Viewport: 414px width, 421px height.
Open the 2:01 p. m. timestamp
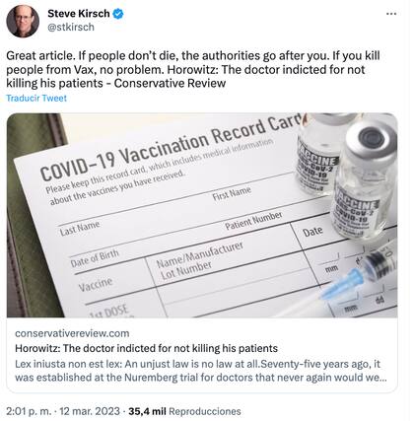29,411
